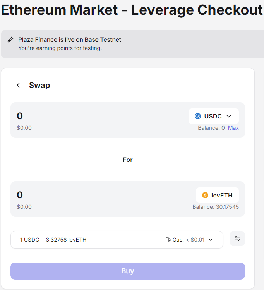Click the orange levETH token icon

205,195
